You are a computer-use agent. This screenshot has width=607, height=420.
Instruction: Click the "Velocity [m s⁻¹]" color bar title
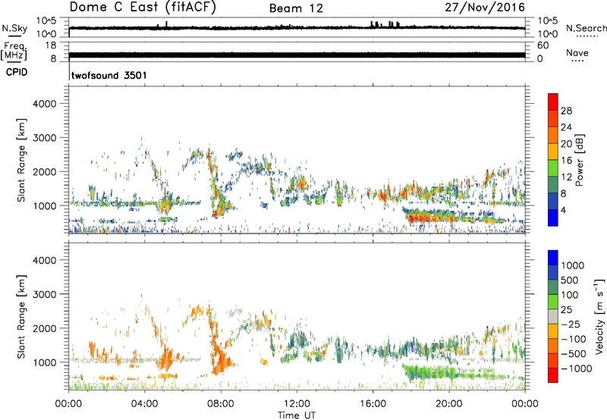pyautogui.click(x=599, y=317)
